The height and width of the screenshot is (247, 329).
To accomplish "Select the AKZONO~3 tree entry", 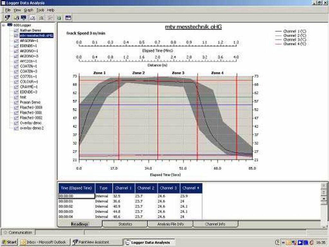I will coord(29,56).
